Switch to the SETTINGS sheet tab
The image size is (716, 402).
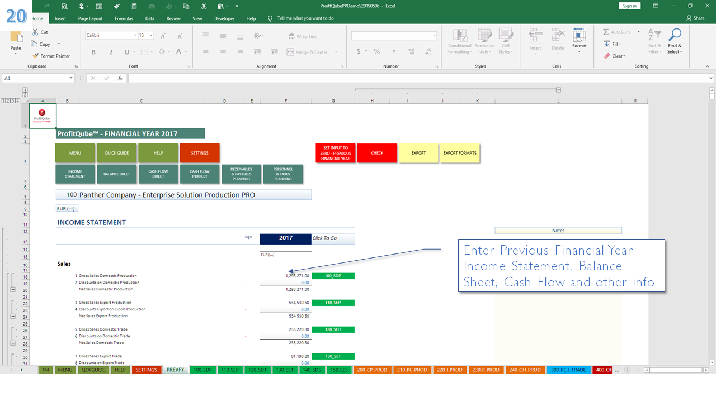[x=146, y=370]
